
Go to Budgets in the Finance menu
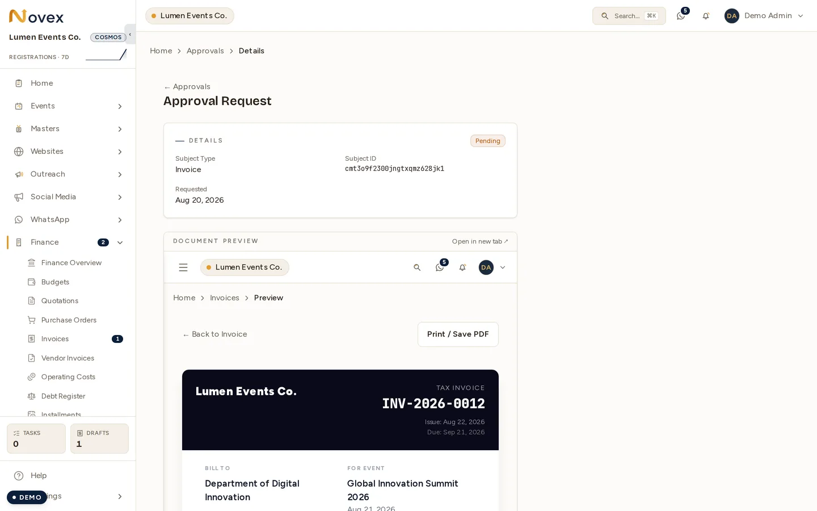(55, 282)
